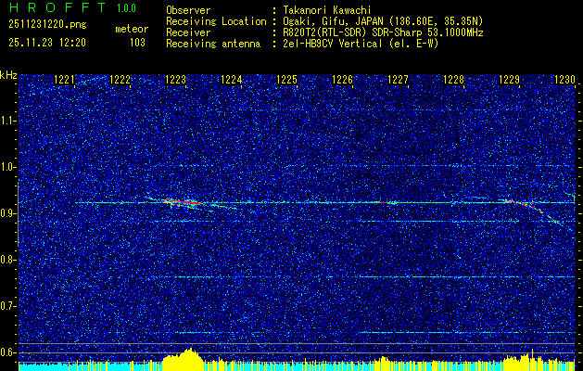Click time marker 1229
This screenshot has width=583, height=371.
point(509,80)
